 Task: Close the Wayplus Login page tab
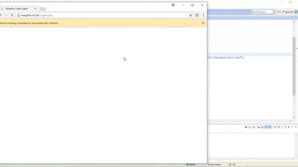[35, 8]
